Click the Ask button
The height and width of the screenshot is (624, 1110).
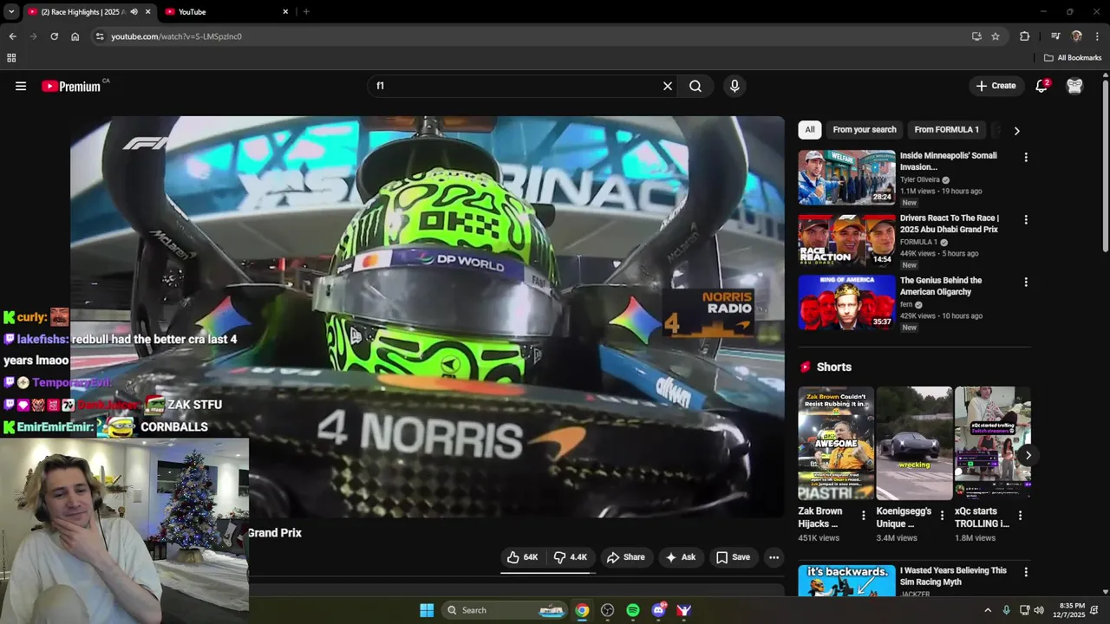[x=681, y=557]
